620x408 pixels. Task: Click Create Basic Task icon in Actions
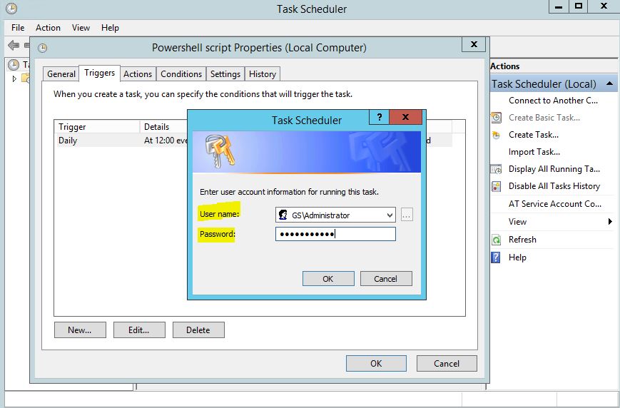[x=496, y=118]
